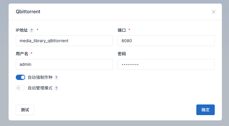Screen dimensions: 229x126
Task: Disable the 自动强制作种 switch
Action: (x=20, y=77)
